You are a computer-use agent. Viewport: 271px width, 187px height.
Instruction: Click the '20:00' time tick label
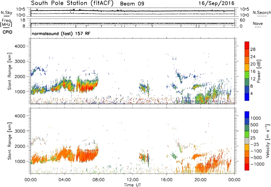tap(200, 180)
